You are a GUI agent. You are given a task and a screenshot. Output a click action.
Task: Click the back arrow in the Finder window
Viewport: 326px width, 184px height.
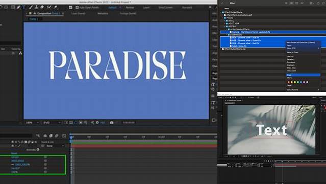pyautogui.click(x=222, y=3)
